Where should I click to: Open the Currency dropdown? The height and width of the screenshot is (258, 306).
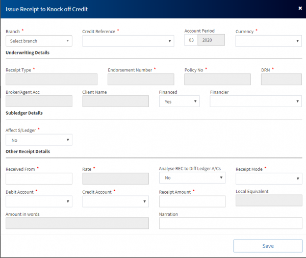pyautogui.click(x=268, y=41)
